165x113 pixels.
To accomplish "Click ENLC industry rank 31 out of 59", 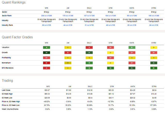I will (x=89, y=25).
